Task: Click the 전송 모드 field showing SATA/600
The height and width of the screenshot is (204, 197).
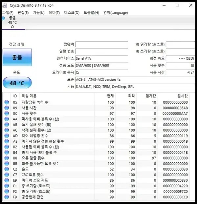Action: (x=101, y=66)
